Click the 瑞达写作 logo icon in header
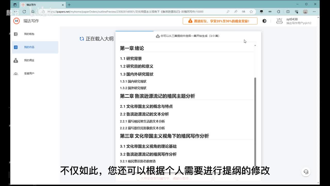Screen dimensions: 330x186 (16, 21)
